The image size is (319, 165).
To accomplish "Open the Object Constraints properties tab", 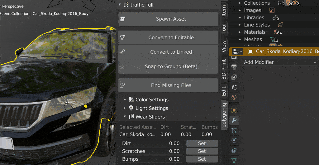I will pos(234,151).
